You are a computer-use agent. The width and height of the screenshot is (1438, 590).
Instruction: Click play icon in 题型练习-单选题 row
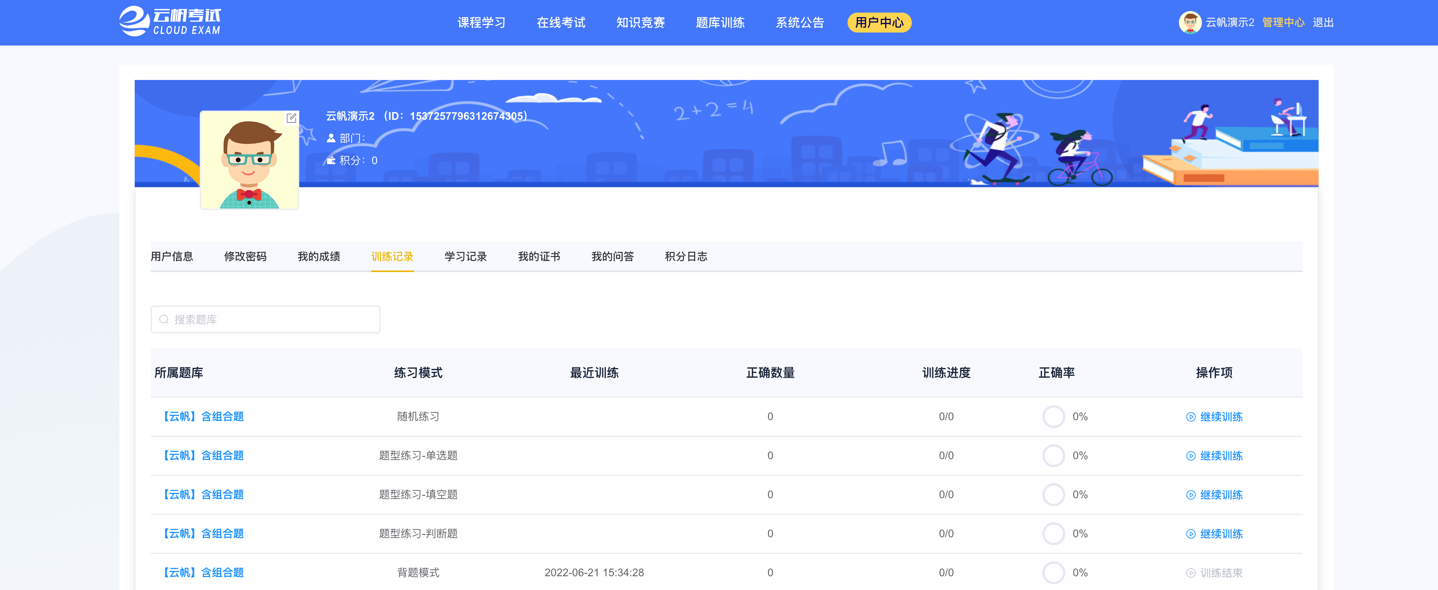[1191, 456]
